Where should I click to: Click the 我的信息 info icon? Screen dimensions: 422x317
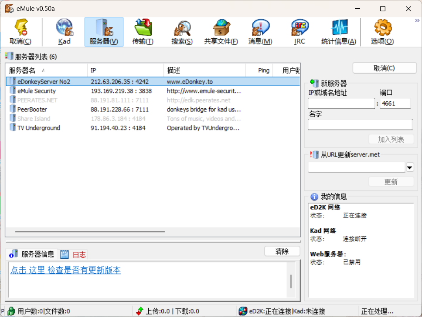314,197
